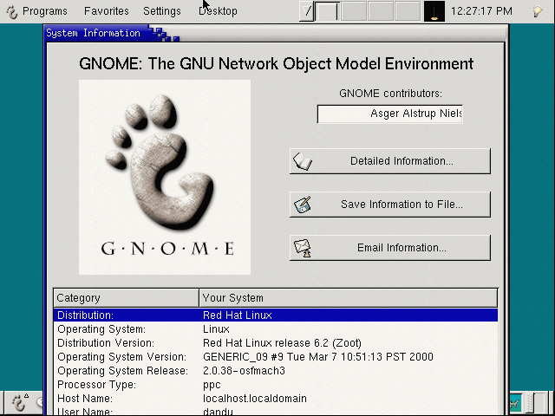
Task: Click the teal applet icon in the bottom-right panel
Action: point(515,402)
